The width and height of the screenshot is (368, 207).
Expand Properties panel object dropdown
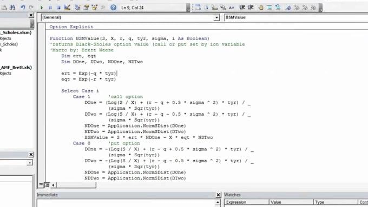[30, 163]
